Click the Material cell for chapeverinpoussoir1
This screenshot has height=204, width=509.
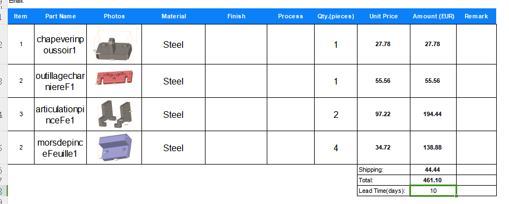(173, 44)
